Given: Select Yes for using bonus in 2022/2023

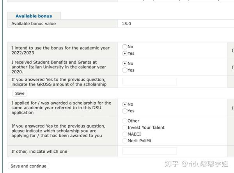Looking at the screenshot, I should click(125, 53).
